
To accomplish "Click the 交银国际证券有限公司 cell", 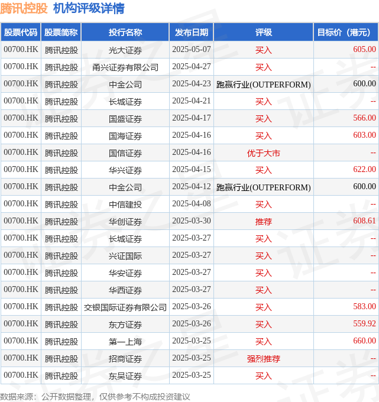I will pyautogui.click(x=125, y=307).
